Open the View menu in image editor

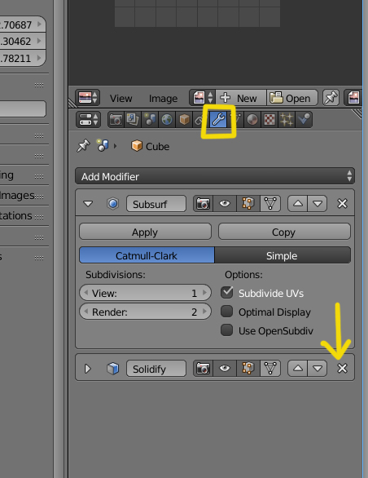pyautogui.click(x=120, y=99)
